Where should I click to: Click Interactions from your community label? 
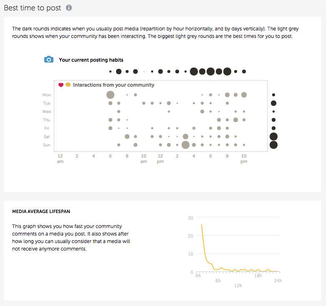point(114,85)
